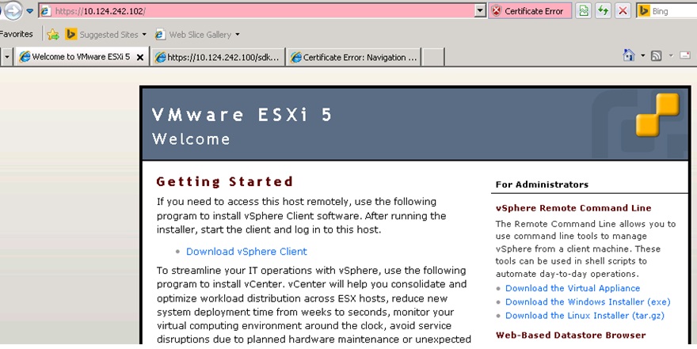Click the VMware yellow boxes logo
697x349 pixels.
point(657,114)
